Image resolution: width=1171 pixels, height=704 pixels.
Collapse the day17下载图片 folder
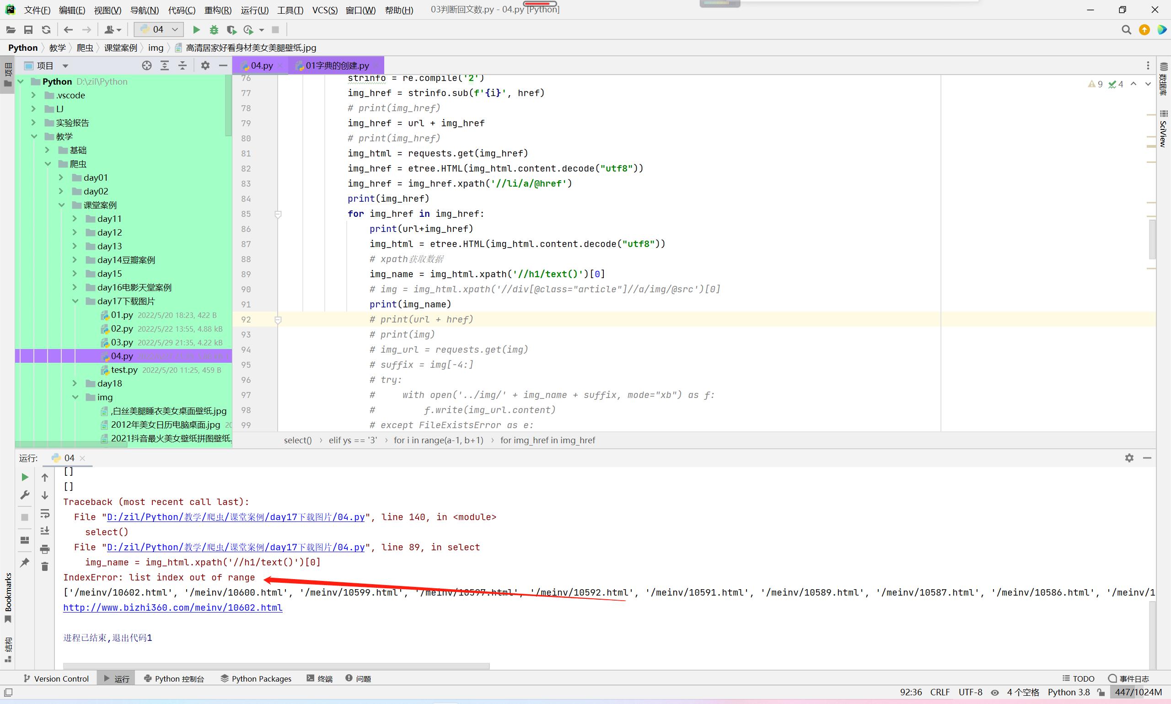pyautogui.click(x=75, y=301)
